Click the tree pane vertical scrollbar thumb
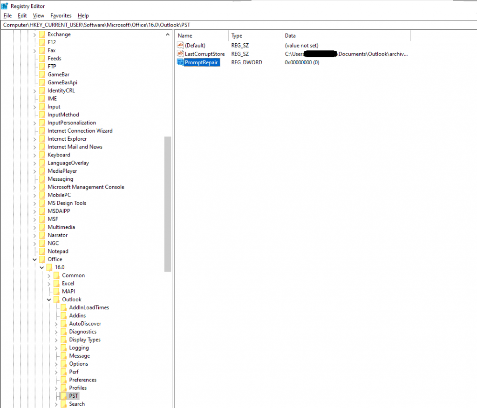Image resolution: width=477 pixels, height=408 pixels. (x=168, y=204)
